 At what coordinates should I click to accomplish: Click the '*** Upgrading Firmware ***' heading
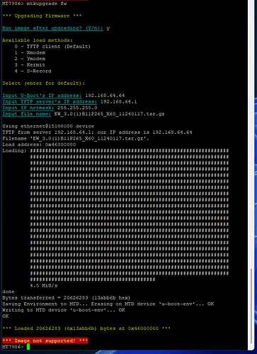point(42,16)
